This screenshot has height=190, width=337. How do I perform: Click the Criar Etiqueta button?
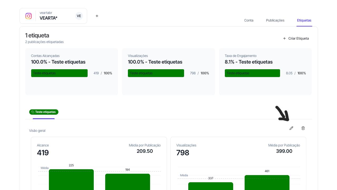296,38
